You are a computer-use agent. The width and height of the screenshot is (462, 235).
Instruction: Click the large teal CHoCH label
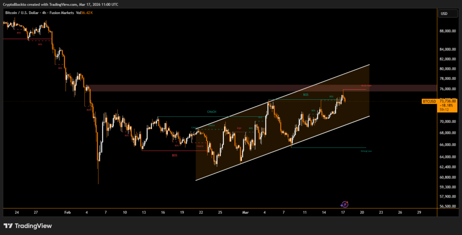[211, 111]
